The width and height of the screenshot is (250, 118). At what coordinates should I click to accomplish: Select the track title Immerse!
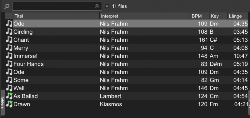click(x=26, y=56)
